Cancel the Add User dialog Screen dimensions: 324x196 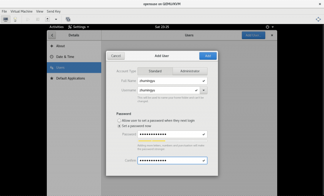(x=116, y=56)
